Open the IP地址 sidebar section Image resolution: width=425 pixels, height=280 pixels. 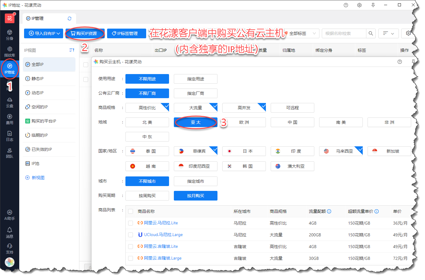click(x=10, y=69)
